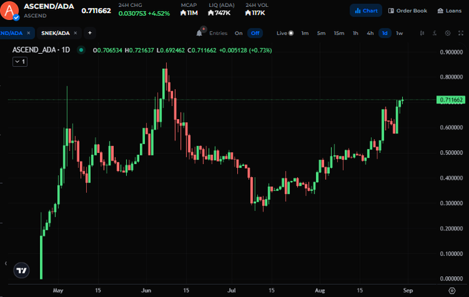
Task: Click the 0.900000 price axis label
Action: point(451,52)
